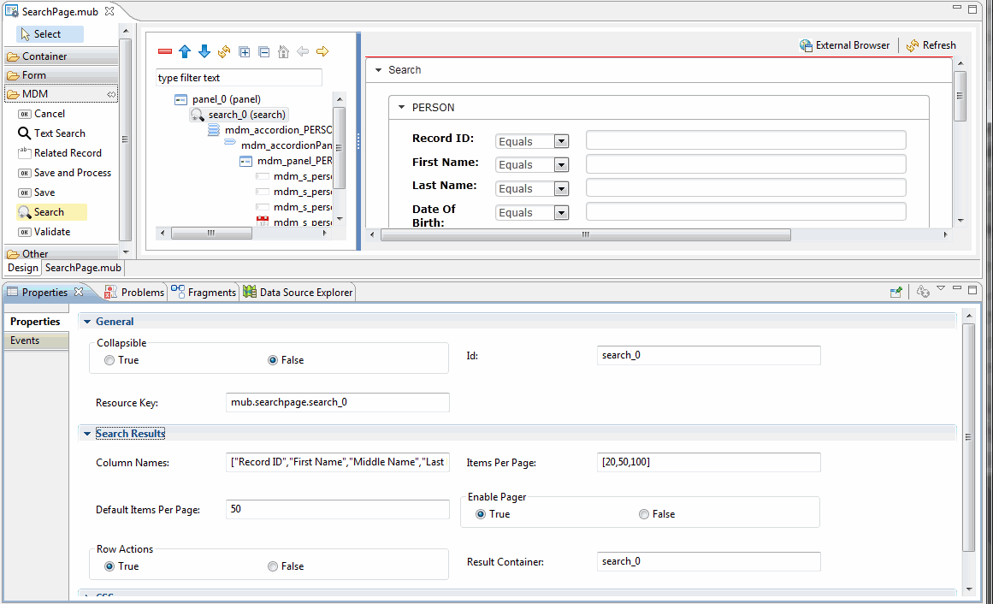Collapse the PERSON accordion panel

(x=401, y=108)
